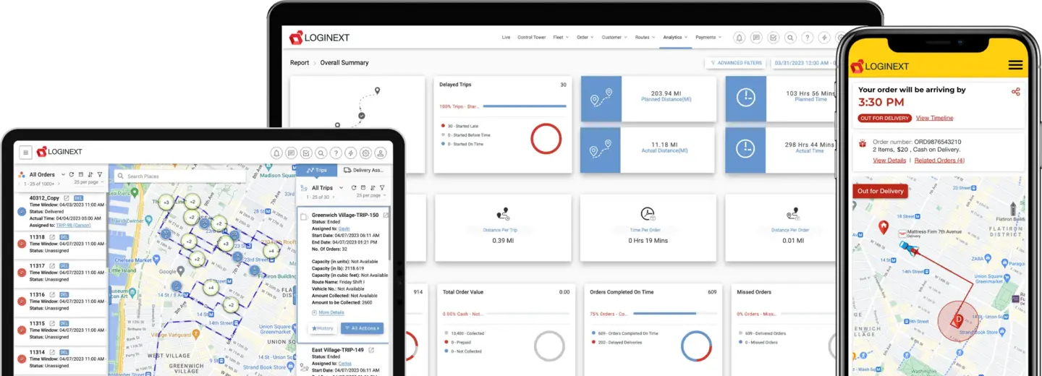This screenshot has width=1042, height=376.
Task: Click assignee Gavin link
Action: (x=344, y=228)
